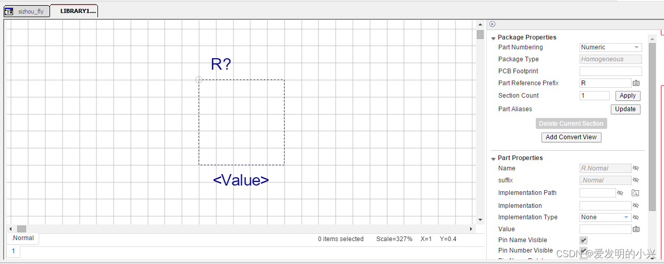The width and height of the screenshot is (664, 264).
Task: Click the PCB Footprint input field
Action: pos(610,71)
